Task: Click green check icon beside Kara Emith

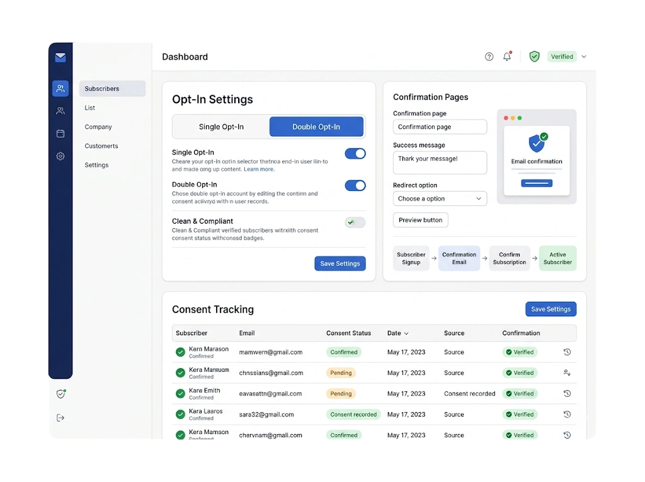Action: (180, 394)
